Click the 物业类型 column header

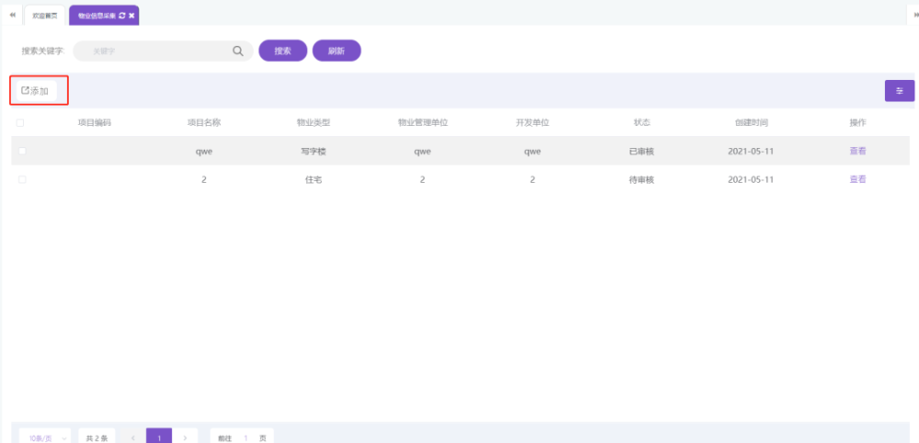(x=313, y=123)
